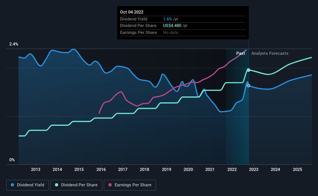
Task: Click the teal Dividend Per Share legend dot
Action: pos(57,185)
